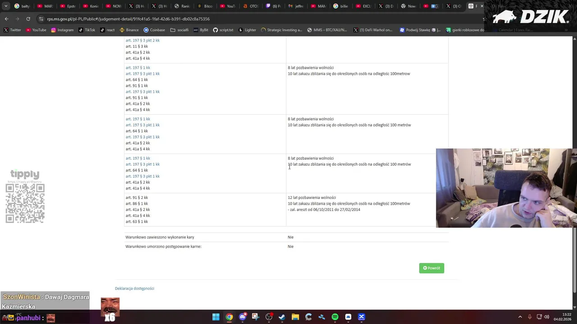The width and height of the screenshot is (577, 324).
Task: Switch to the 'Ranki' tab
Action: [x=182, y=6]
